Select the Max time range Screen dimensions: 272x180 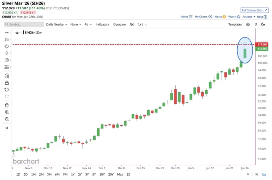120,174
